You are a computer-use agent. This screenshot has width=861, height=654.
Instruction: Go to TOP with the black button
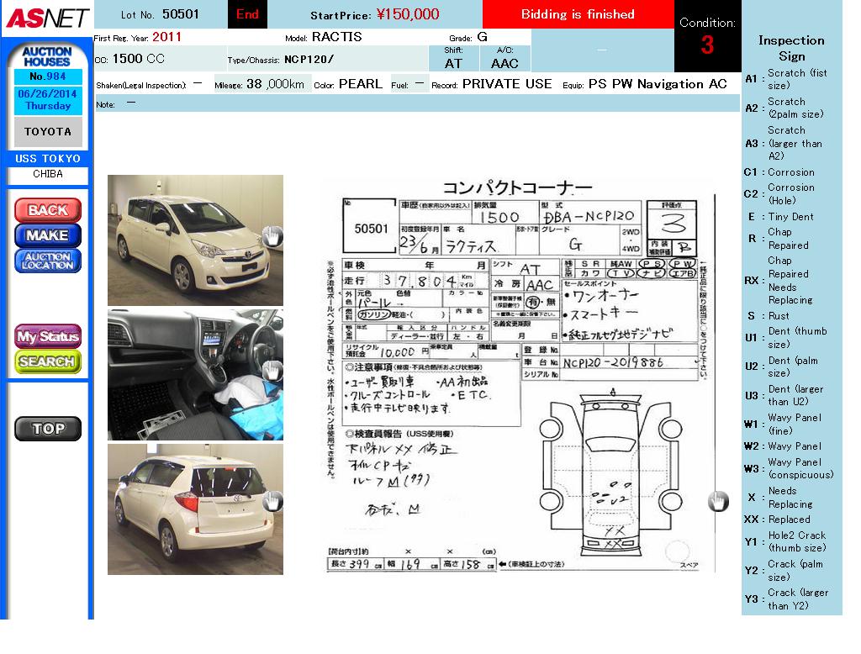[x=48, y=429]
